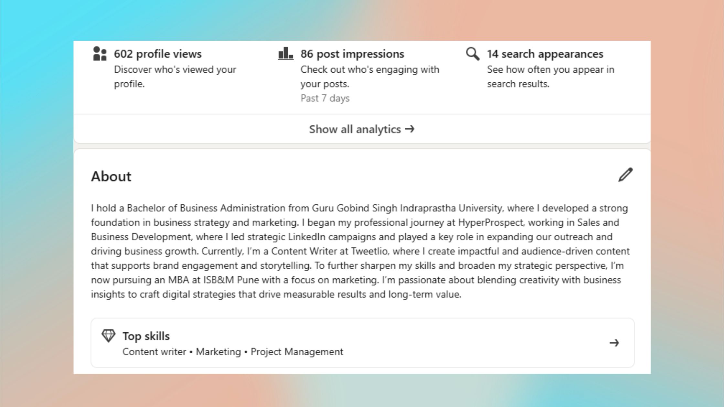The image size is (724, 407).
Task: Click the Content writer skill
Action: pos(154,351)
